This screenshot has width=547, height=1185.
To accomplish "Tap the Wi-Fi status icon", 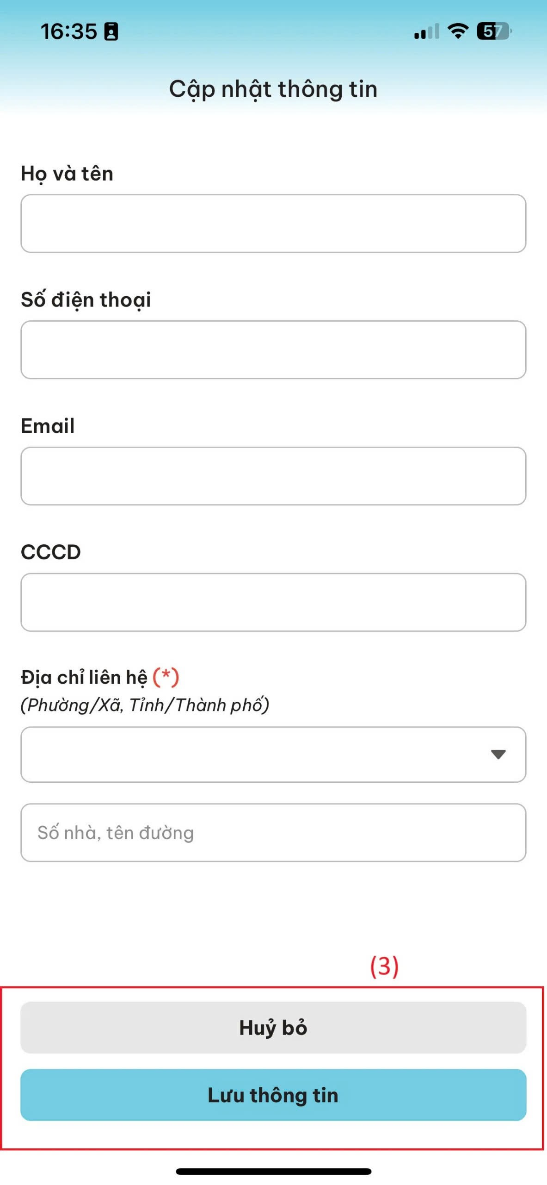I will click(x=458, y=31).
